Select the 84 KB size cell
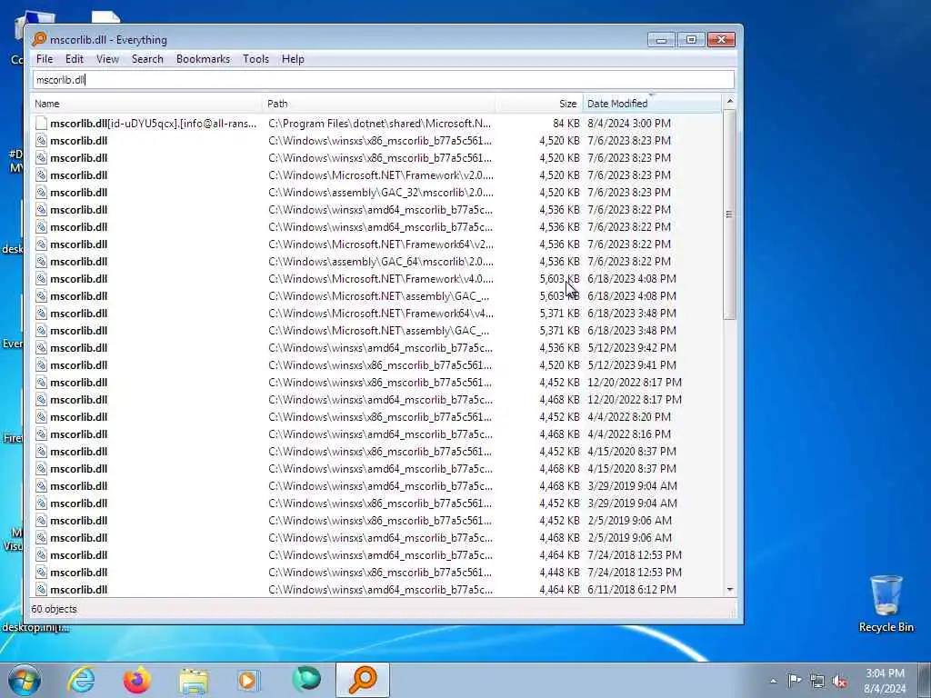Viewport: 931px width, 698px height. [x=566, y=124]
